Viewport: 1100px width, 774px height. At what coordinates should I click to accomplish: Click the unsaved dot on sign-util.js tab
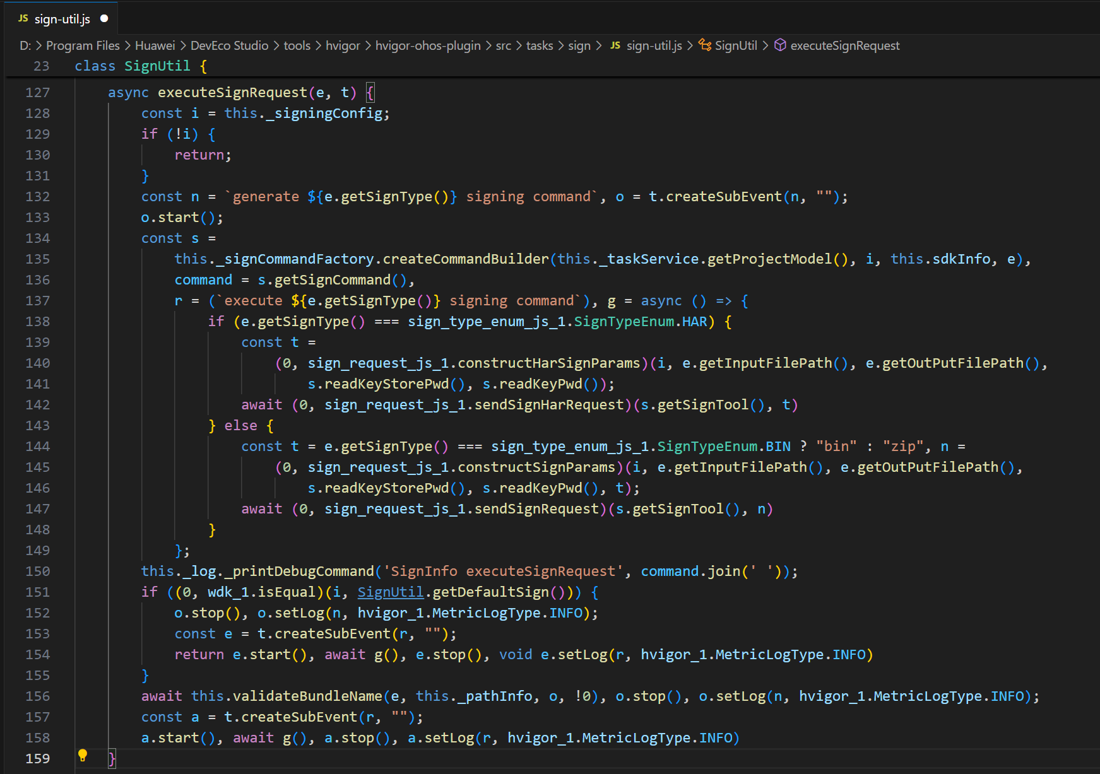coord(104,18)
